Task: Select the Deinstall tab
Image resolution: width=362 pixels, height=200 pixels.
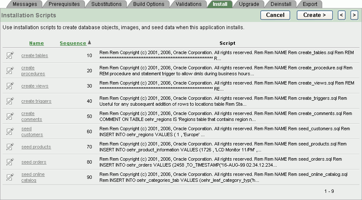Action: [281, 4]
